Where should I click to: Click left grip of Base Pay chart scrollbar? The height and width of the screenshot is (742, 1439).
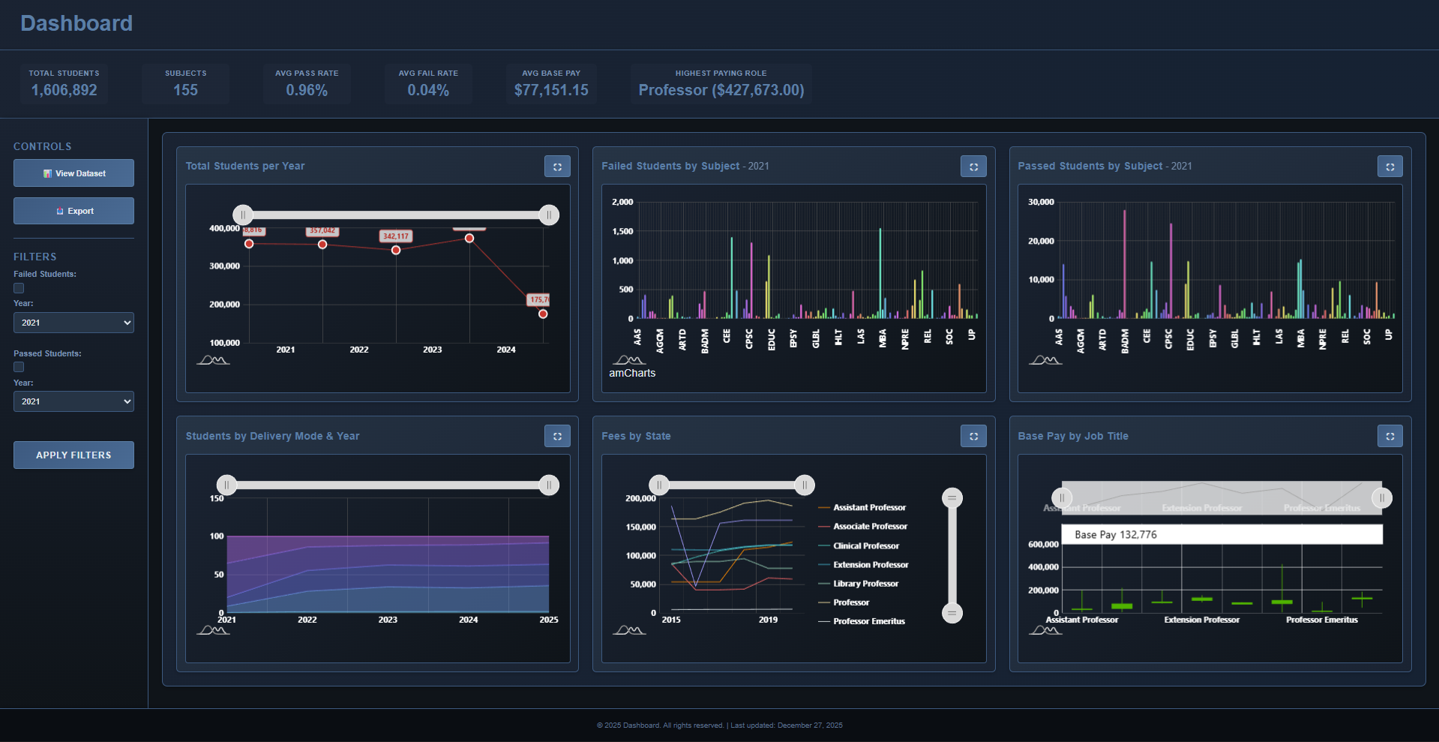click(1062, 498)
